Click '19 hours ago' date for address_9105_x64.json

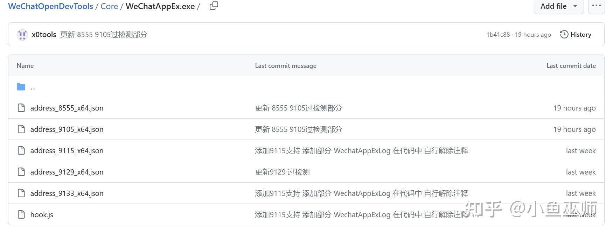[x=574, y=129]
